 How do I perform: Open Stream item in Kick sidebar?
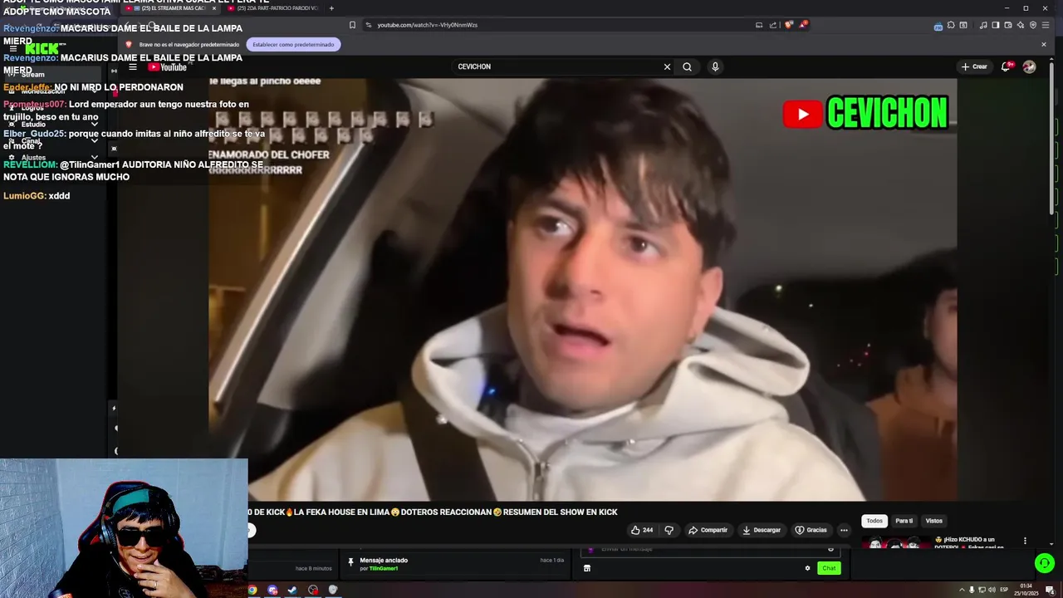53,75
